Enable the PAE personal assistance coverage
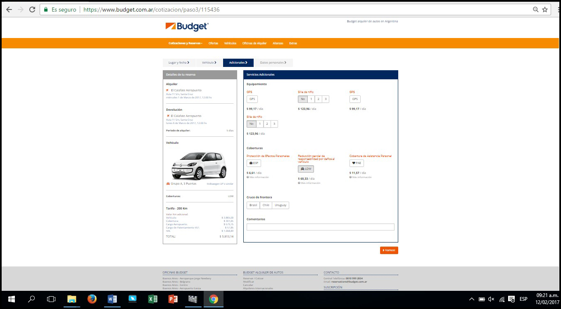This screenshot has width=561, height=309. pyautogui.click(x=357, y=163)
